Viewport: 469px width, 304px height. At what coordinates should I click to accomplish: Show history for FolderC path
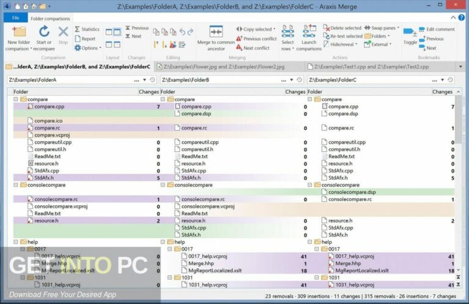click(450, 80)
